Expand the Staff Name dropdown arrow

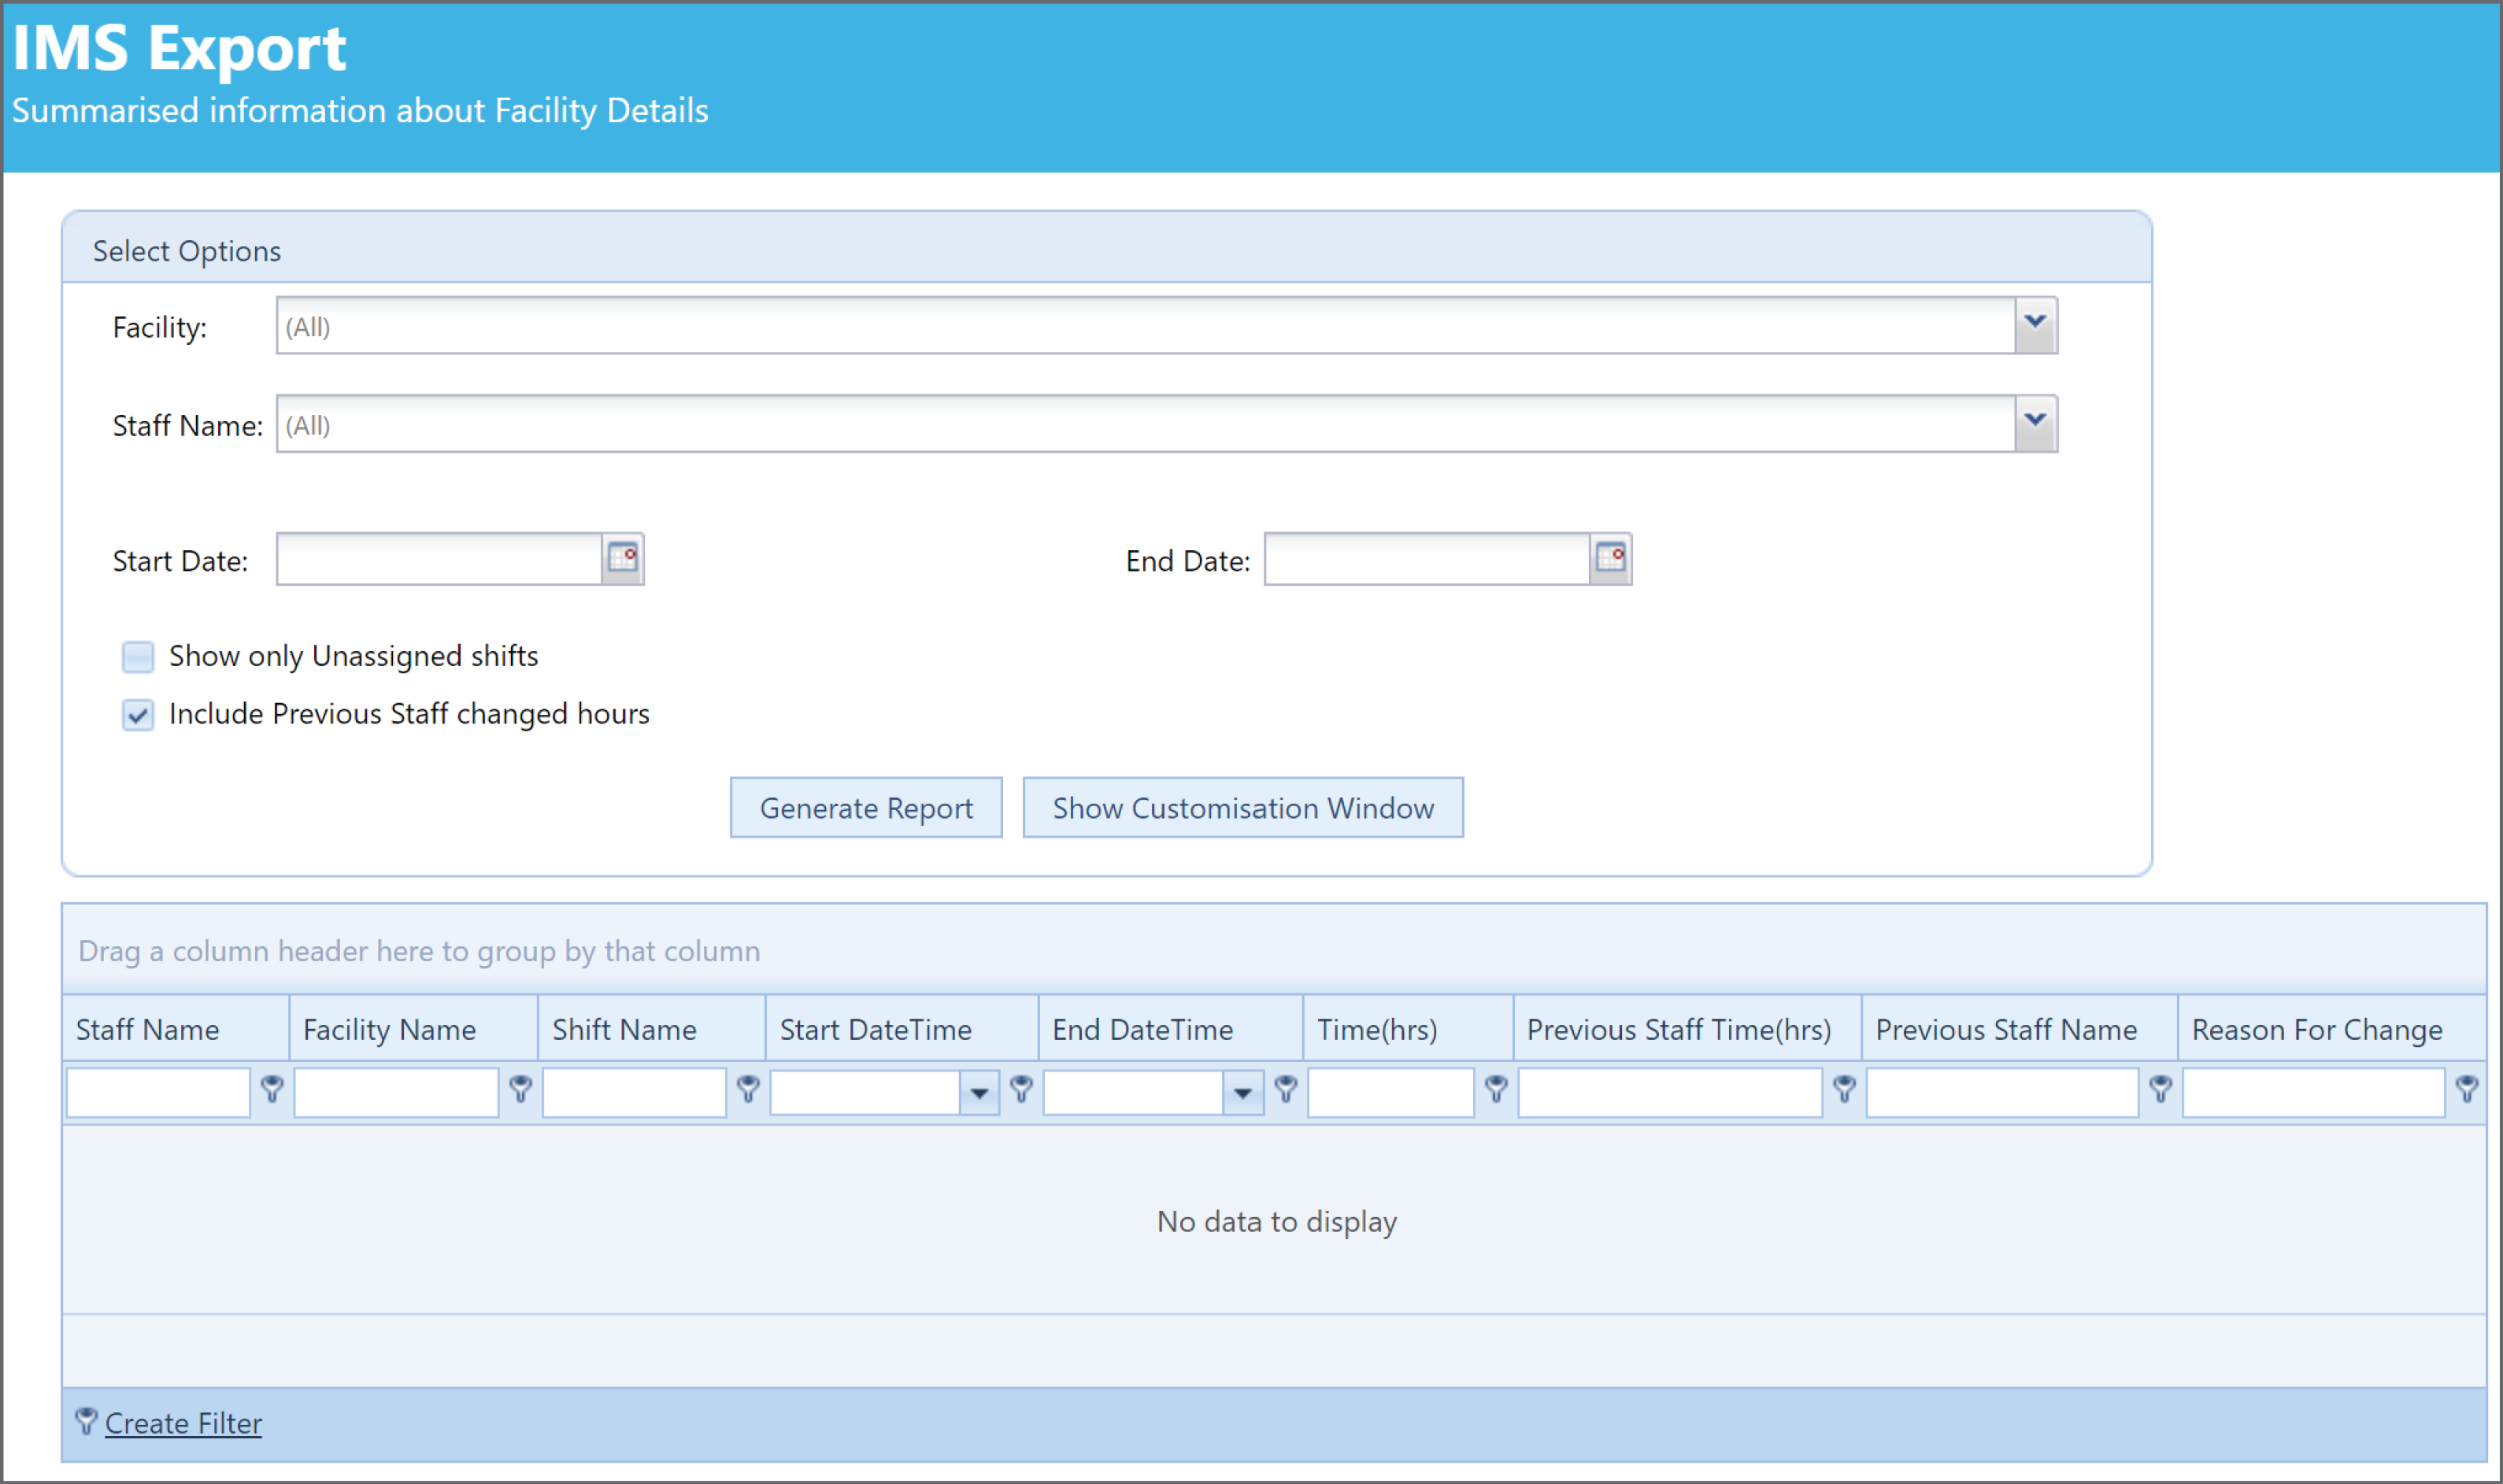[x=2035, y=424]
